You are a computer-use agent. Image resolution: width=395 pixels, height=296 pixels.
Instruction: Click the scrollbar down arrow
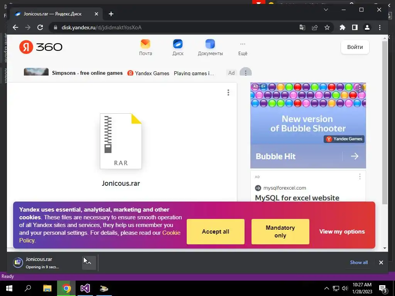point(385,248)
